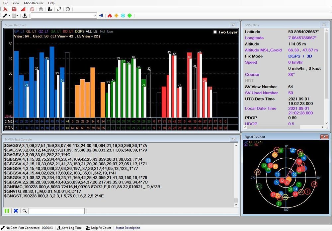Viewport: 332px width, 231px height.
Task: Click the crosshair target toolbar icon
Action: click(41, 9)
